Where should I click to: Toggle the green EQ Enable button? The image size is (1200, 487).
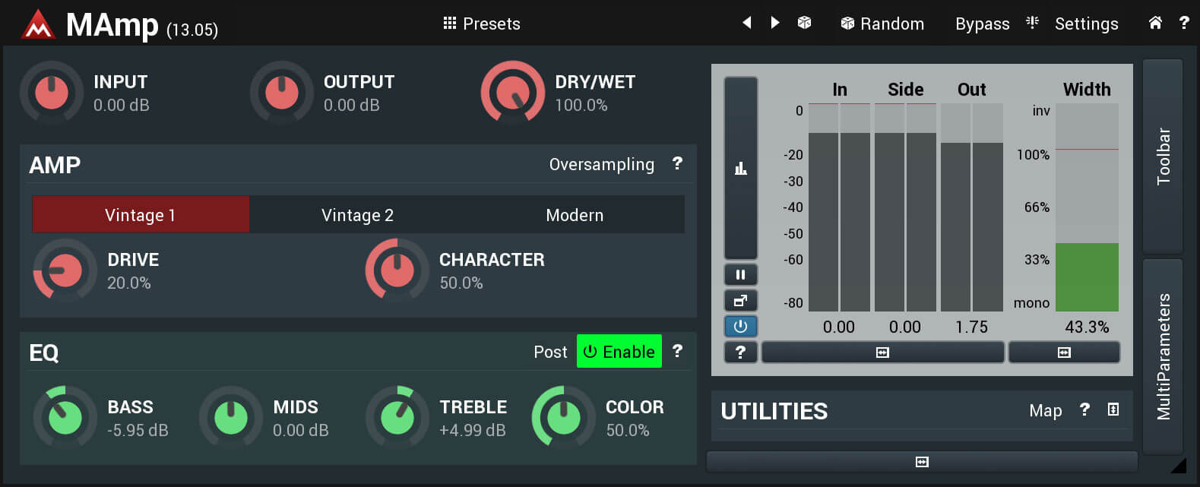coord(619,351)
